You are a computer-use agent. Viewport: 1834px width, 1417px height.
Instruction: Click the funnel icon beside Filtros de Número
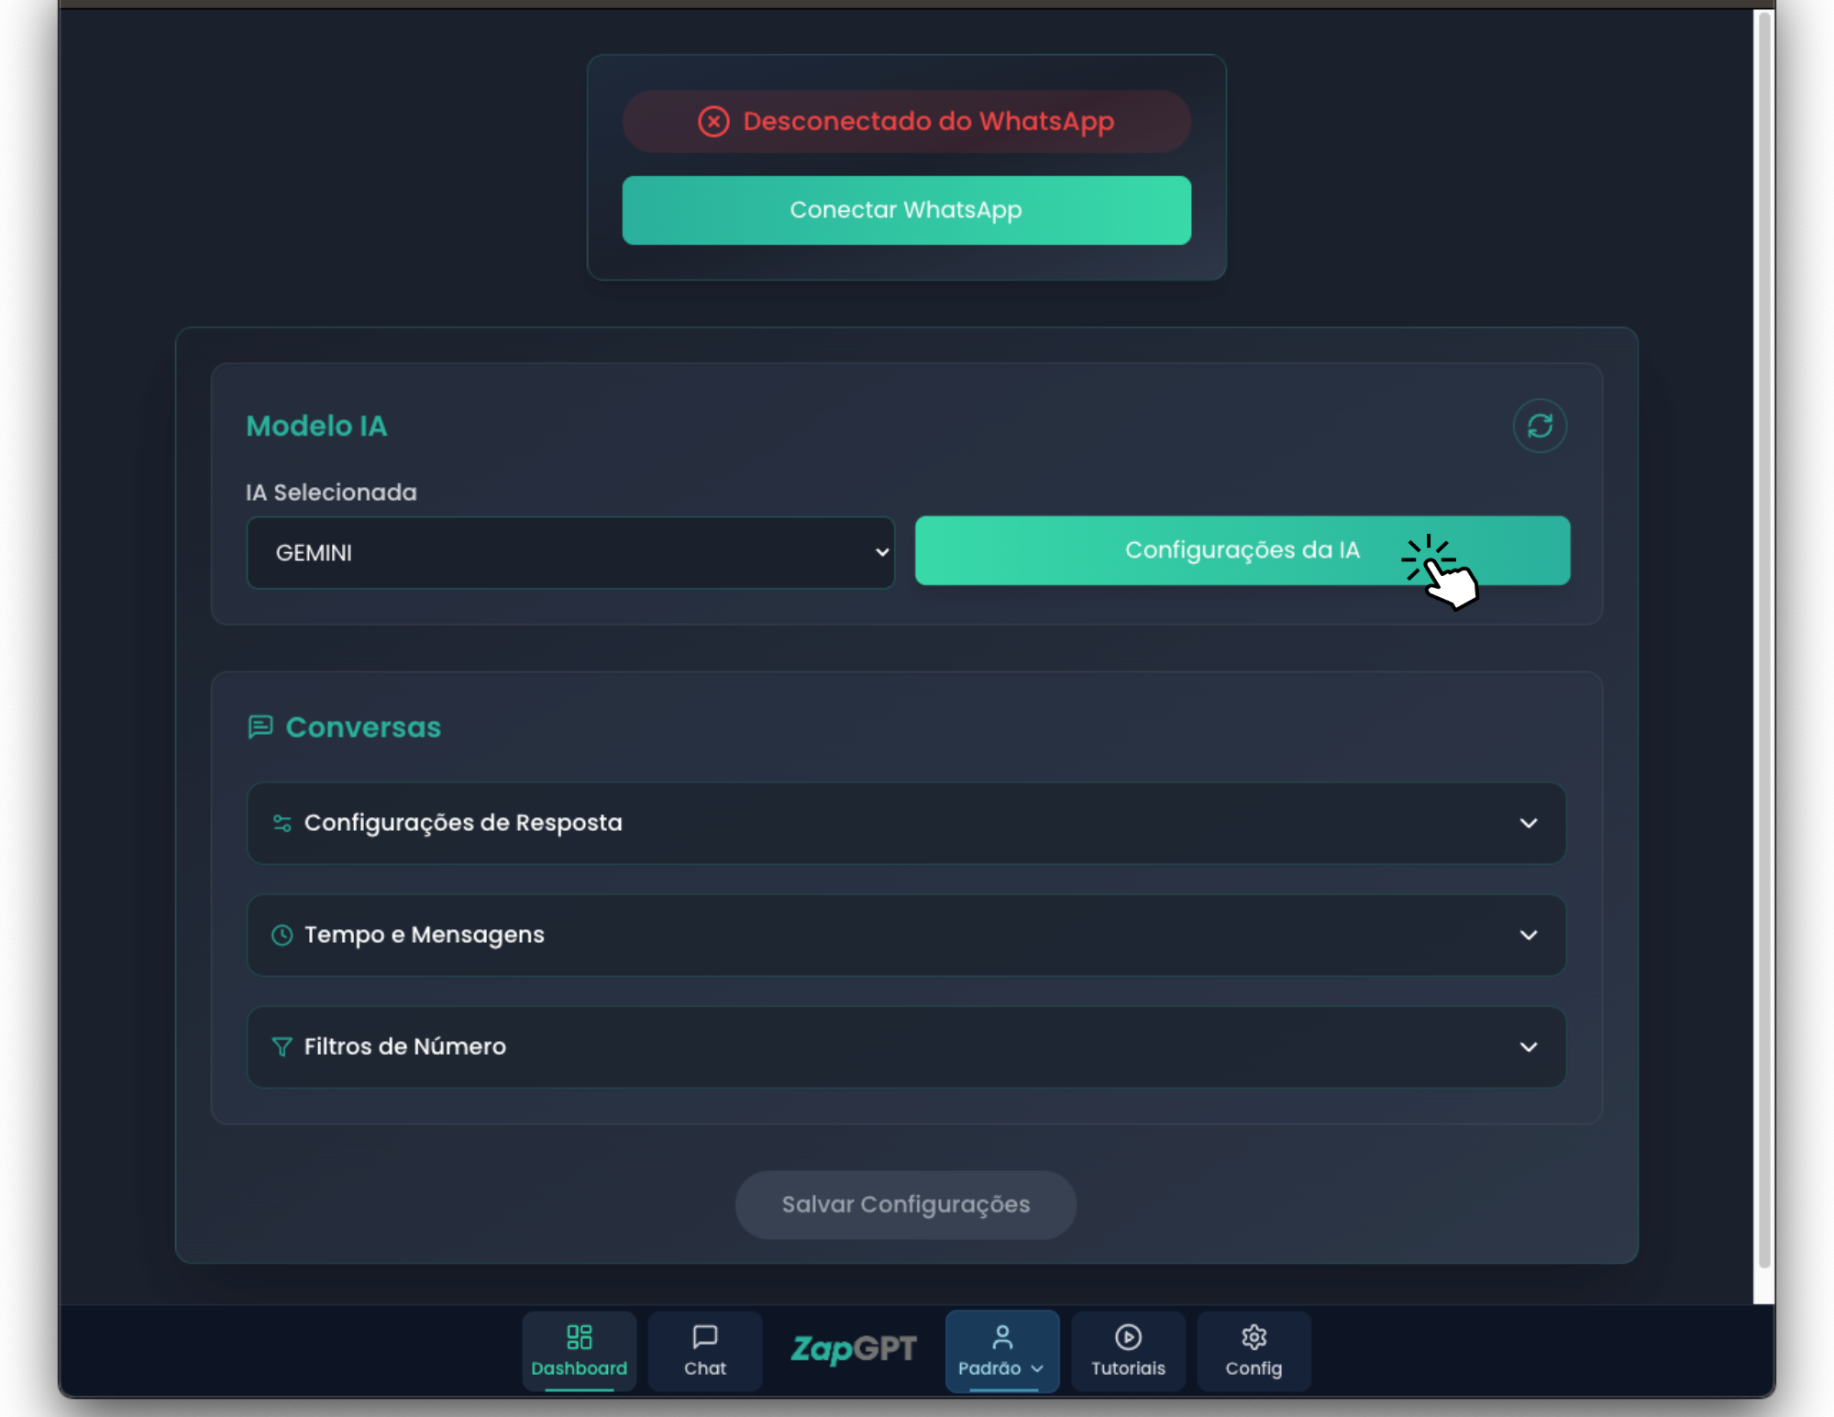(x=282, y=1046)
